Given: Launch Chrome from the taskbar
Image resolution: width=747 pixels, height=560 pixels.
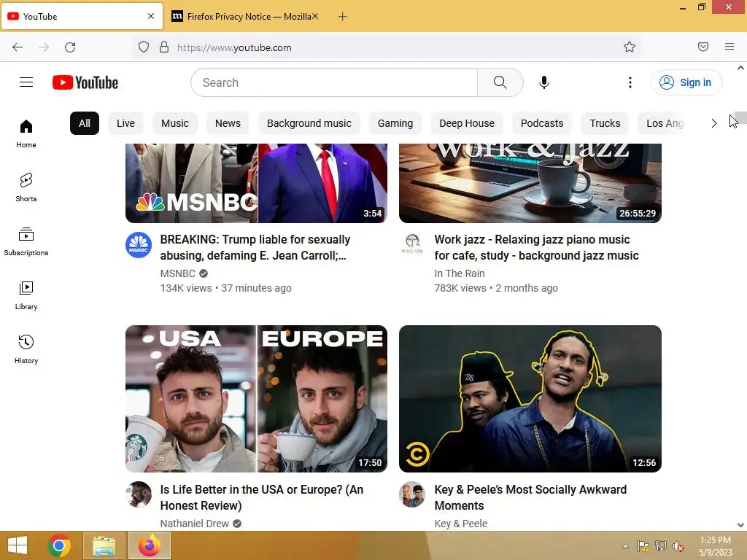Looking at the screenshot, I should pyautogui.click(x=59, y=545).
